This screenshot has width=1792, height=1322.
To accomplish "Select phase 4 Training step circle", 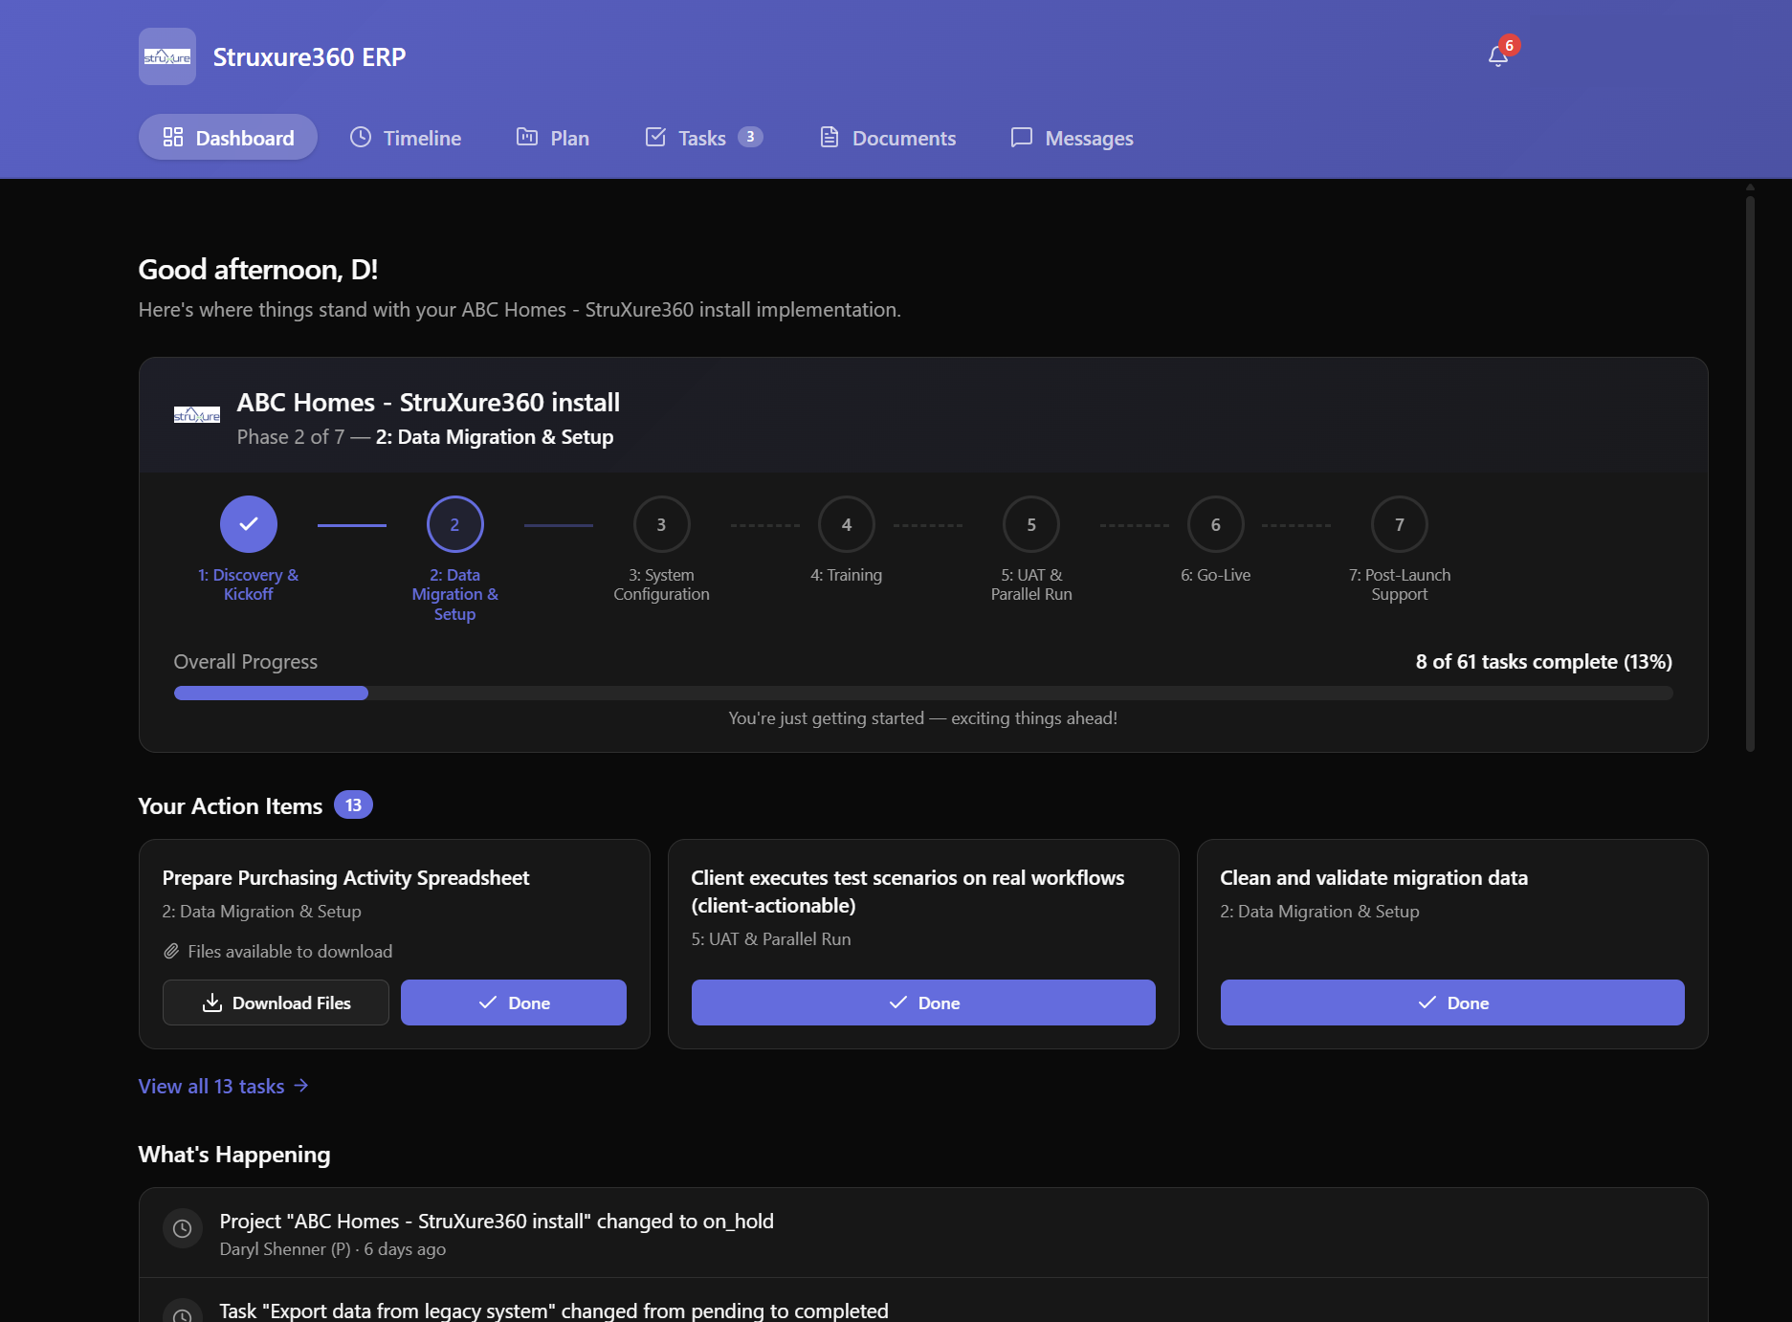I will pyautogui.click(x=846, y=523).
